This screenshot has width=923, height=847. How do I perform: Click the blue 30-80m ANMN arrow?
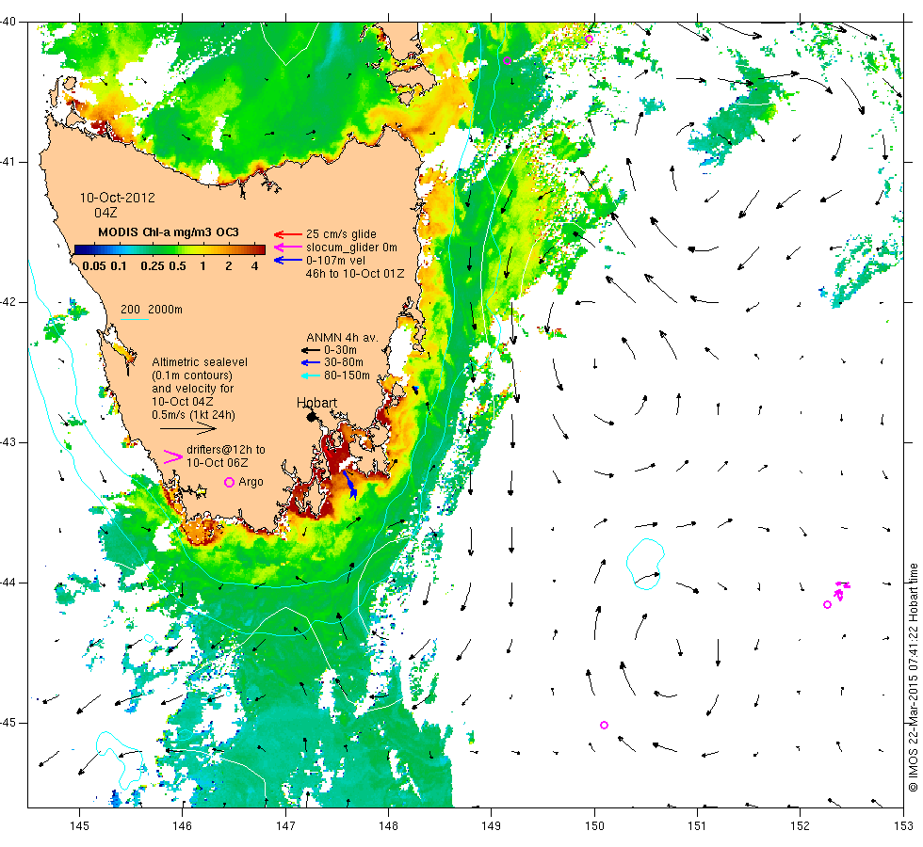click(x=311, y=363)
